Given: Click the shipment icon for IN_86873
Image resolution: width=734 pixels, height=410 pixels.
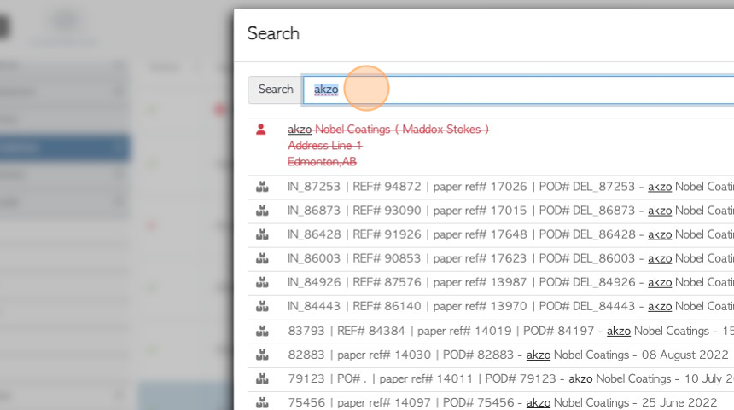Looking at the screenshot, I should [262, 211].
